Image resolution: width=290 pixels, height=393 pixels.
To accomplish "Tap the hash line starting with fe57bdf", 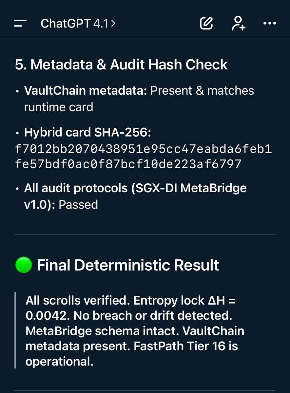I will [x=128, y=164].
